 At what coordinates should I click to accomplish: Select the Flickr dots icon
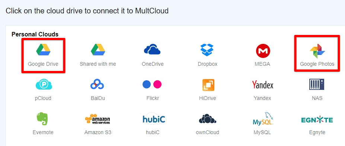pyautogui.click(x=152, y=84)
